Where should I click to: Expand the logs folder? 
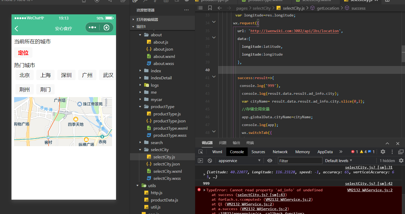click(140, 85)
